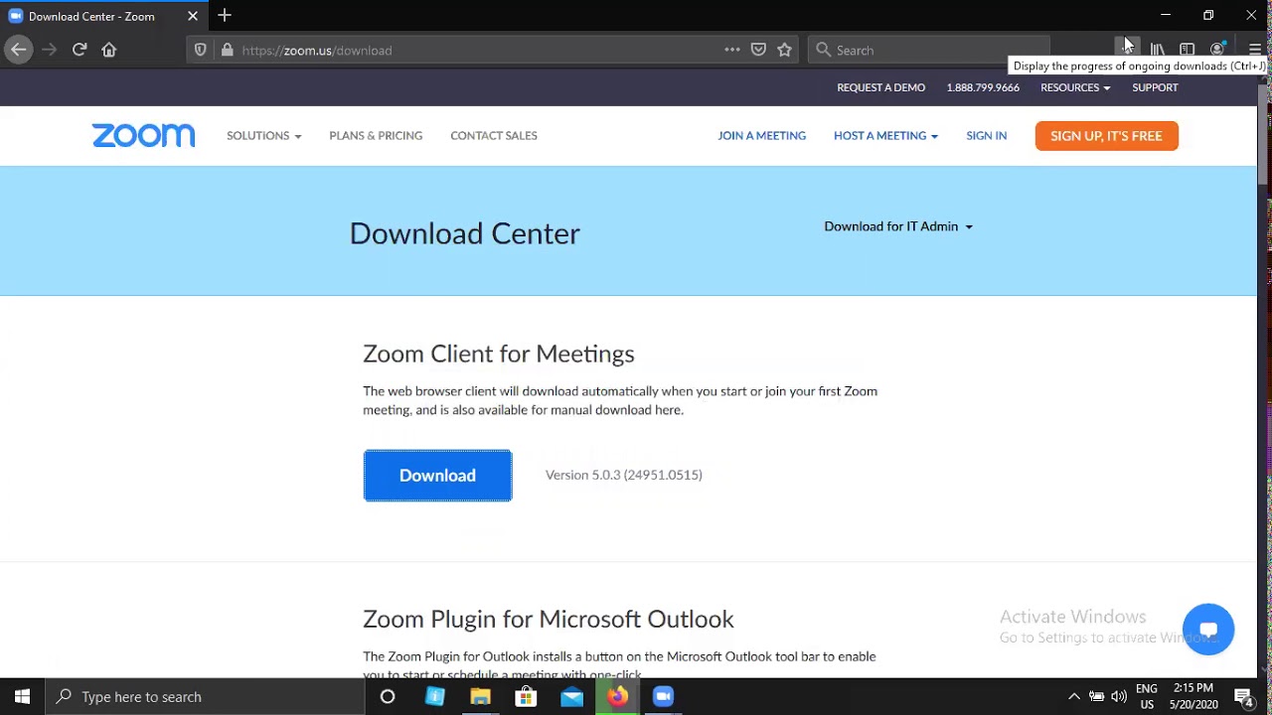
Task: Click the Zoom Client for Meetings heading
Action: pos(499,354)
